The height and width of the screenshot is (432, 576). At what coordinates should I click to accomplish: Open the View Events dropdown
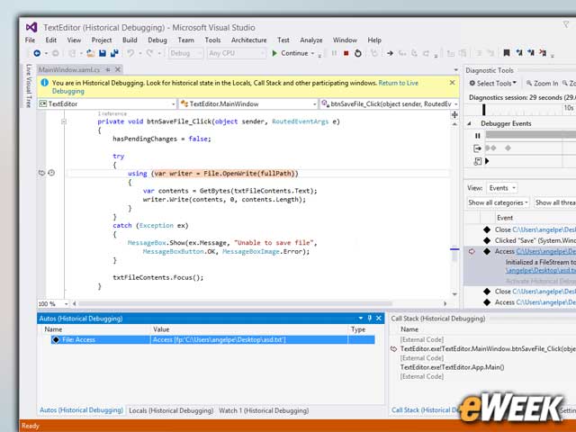(502, 188)
